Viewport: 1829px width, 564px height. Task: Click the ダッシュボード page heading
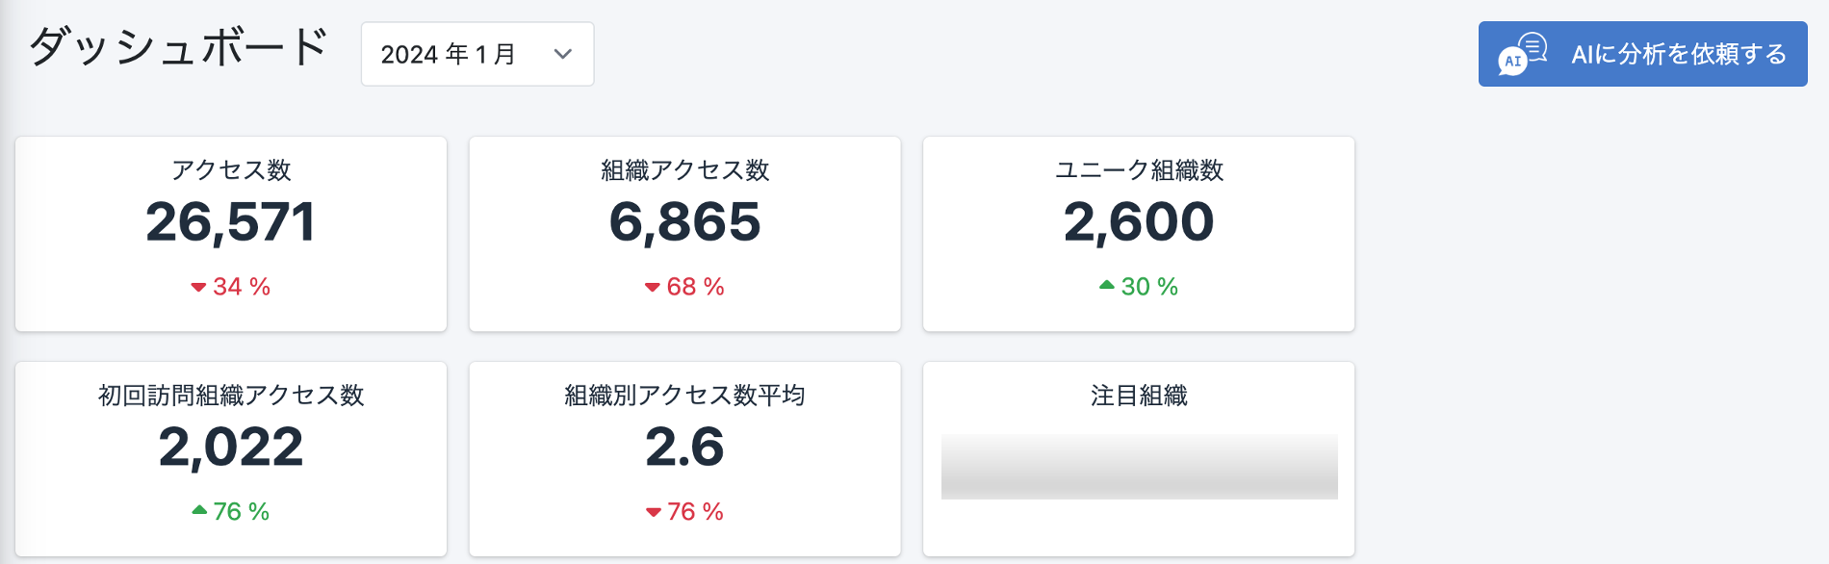pos(179,46)
